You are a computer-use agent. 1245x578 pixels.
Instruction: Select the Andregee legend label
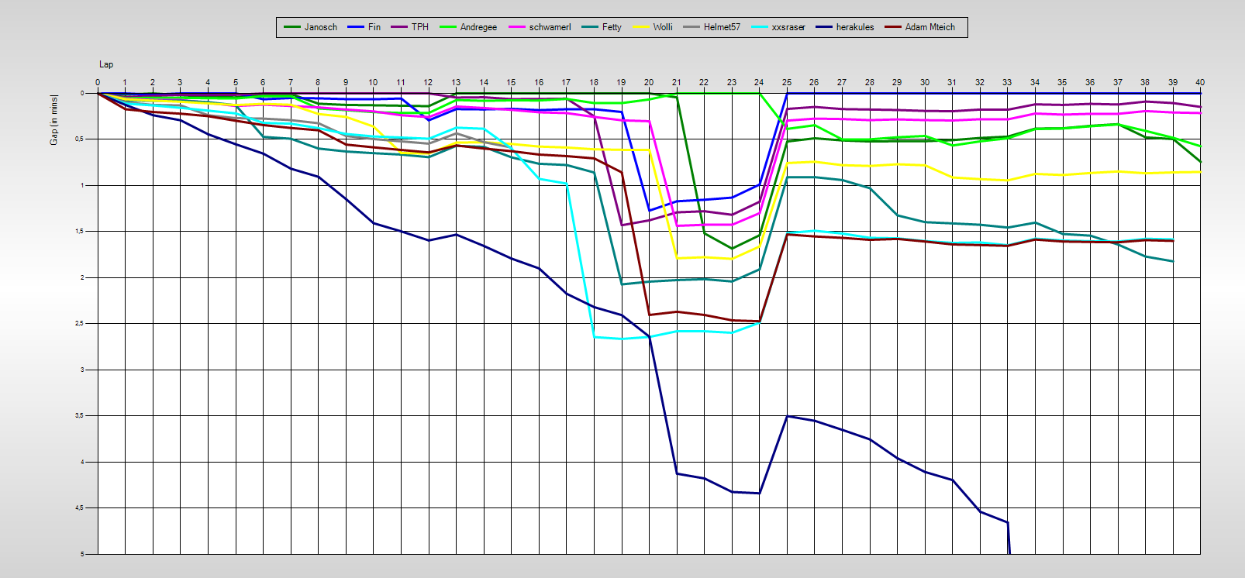(x=478, y=27)
